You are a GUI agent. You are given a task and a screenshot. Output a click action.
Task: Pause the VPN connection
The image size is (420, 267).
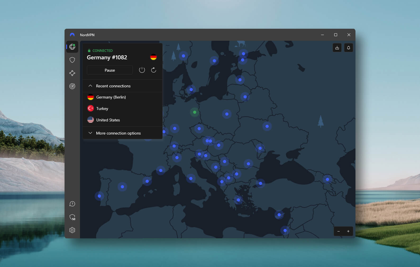(x=110, y=70)
